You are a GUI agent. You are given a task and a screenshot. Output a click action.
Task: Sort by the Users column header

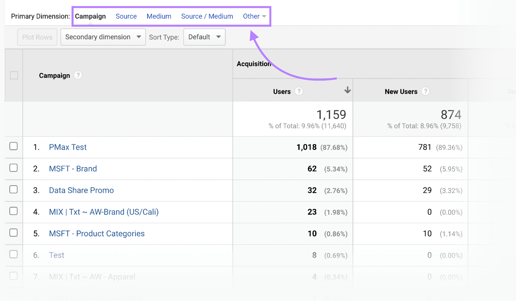(x=282, y=92)
